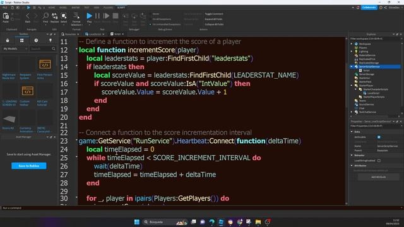404x227 pixels.
Task: Click the Format Selection icon
Action: (76, 16)
